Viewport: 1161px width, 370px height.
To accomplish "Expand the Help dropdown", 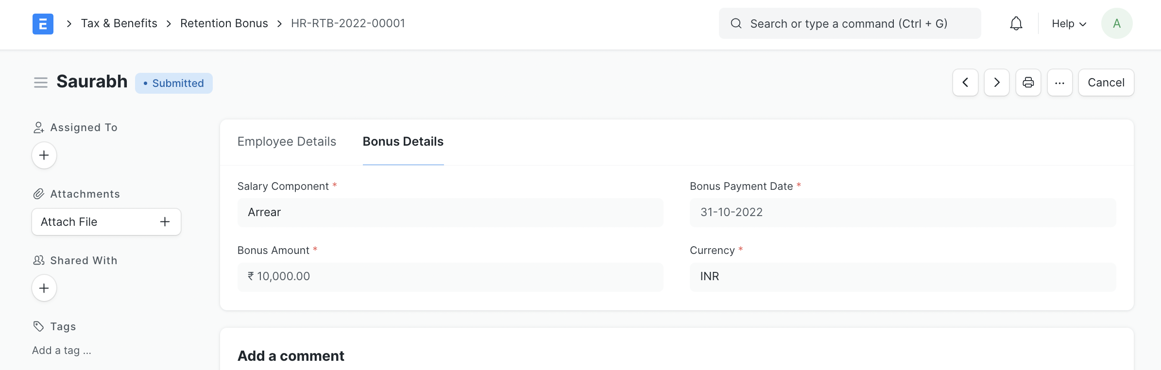I will [1069, 24].
